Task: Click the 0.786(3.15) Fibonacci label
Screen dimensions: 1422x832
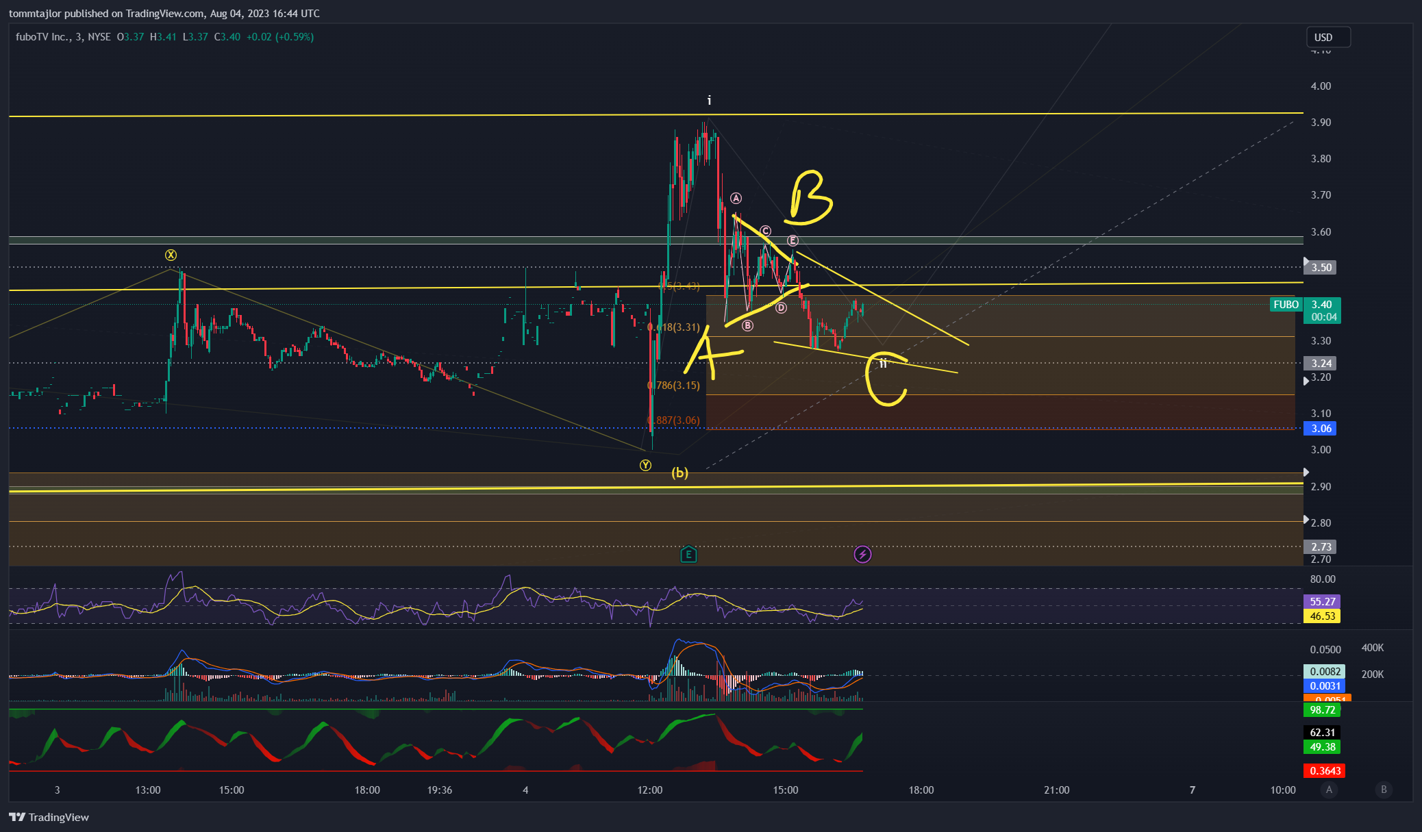Action: 674,386
